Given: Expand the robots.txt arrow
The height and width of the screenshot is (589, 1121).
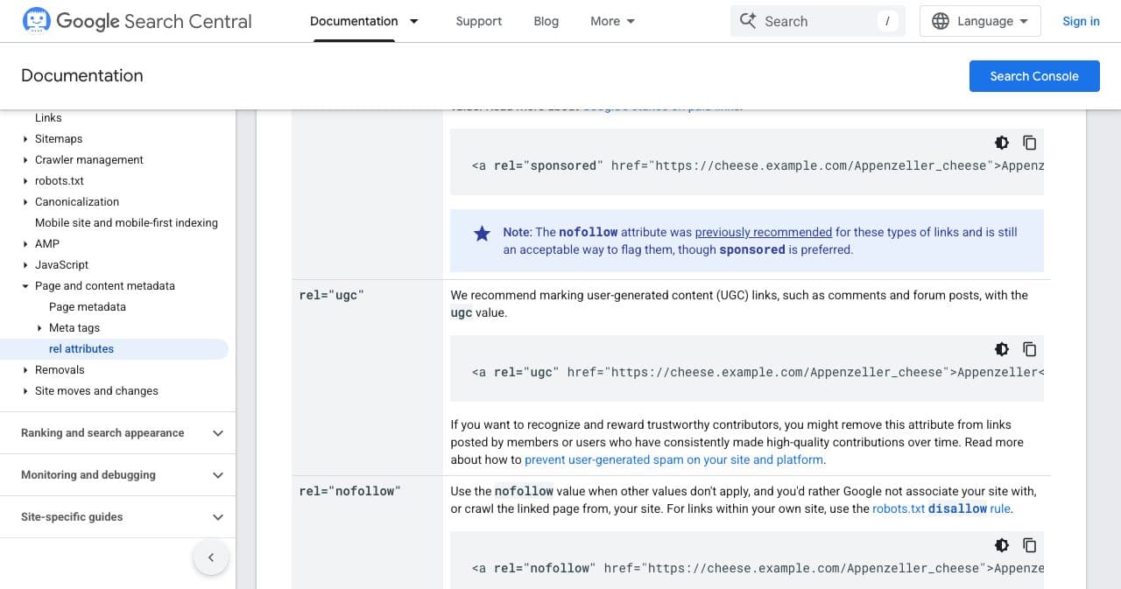Looking at the screenshot, I should 25,181.
